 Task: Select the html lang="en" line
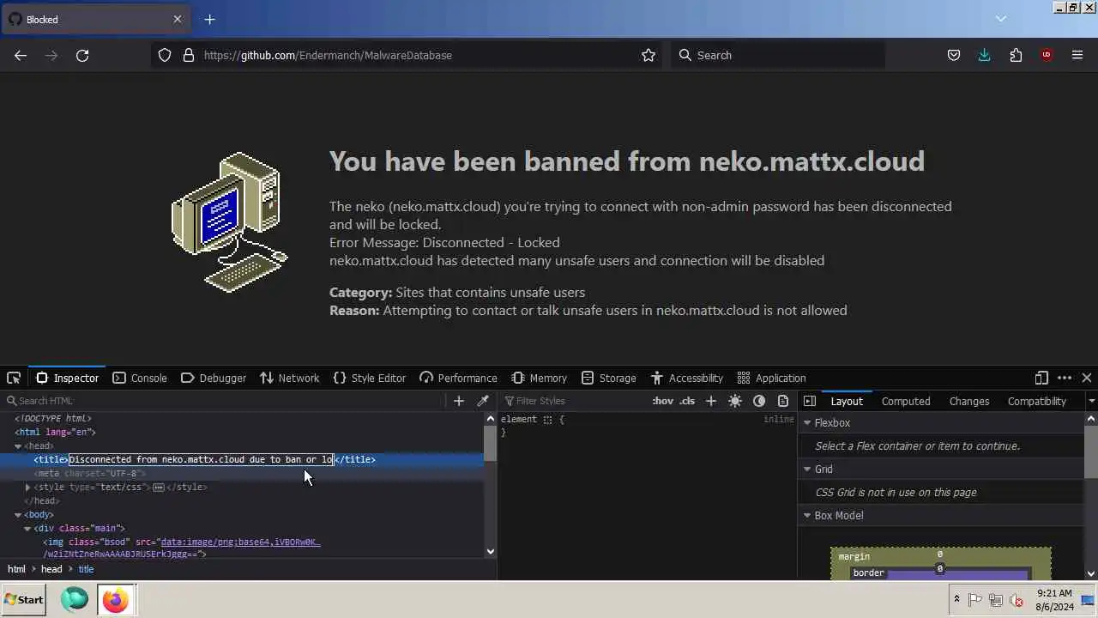click(x=56, y=432)
